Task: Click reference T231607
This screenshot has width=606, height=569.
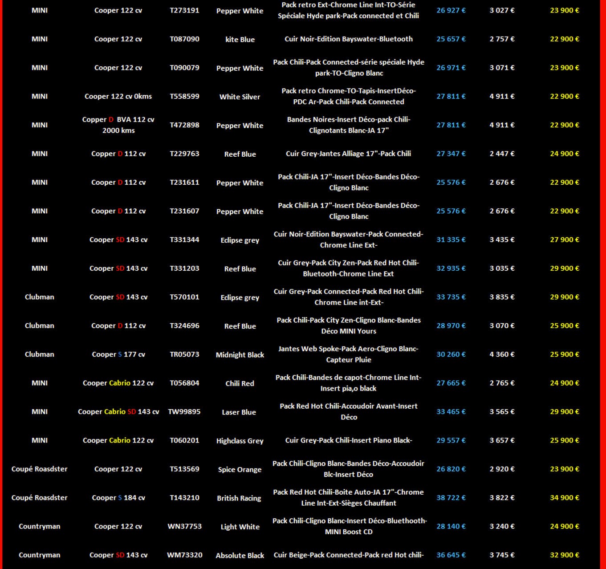Action: [184, 211]
